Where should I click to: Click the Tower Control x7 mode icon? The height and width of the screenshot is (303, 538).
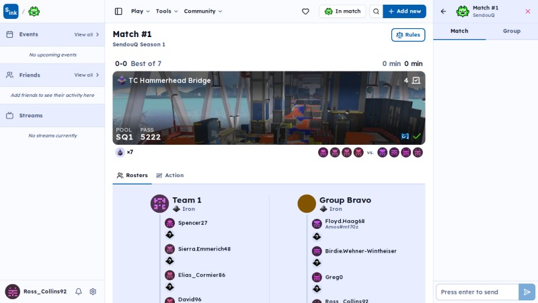(120, 152)
